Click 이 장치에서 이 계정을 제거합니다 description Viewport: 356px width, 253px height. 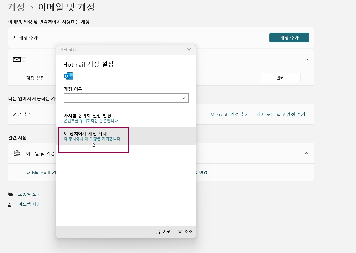pyautogui.click(x=93, y=139)
